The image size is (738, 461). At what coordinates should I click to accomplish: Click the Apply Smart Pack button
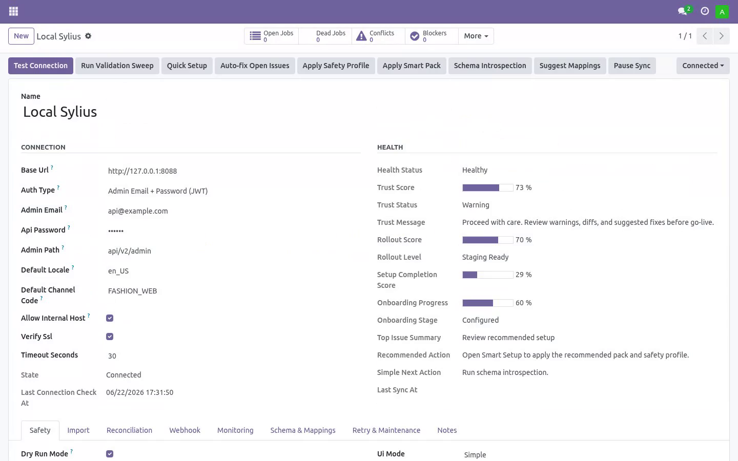412,66
